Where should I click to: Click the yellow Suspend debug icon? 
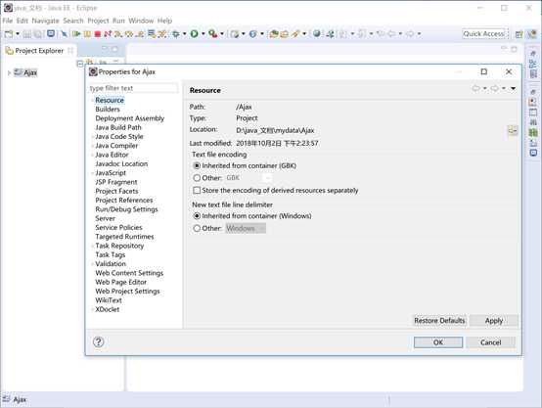click(87, 34)
